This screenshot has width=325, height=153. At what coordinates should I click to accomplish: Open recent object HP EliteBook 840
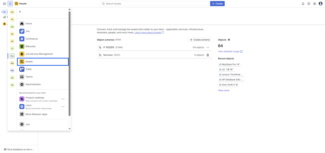231,79
